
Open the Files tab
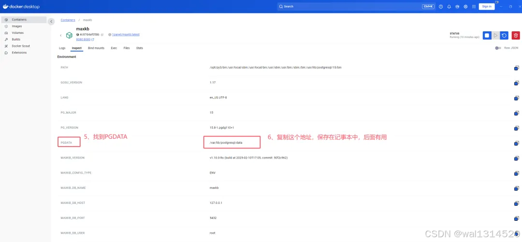coord(127,48)
